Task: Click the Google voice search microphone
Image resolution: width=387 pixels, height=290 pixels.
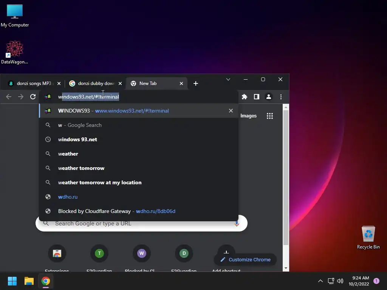Action: (x=237, y=224)
